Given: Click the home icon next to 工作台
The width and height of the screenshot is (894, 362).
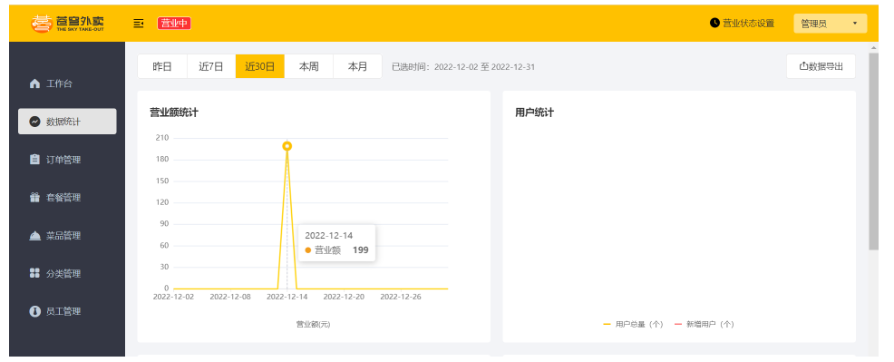Looking at the screenshot, I should pyautogui.click(x=34, y=83).
